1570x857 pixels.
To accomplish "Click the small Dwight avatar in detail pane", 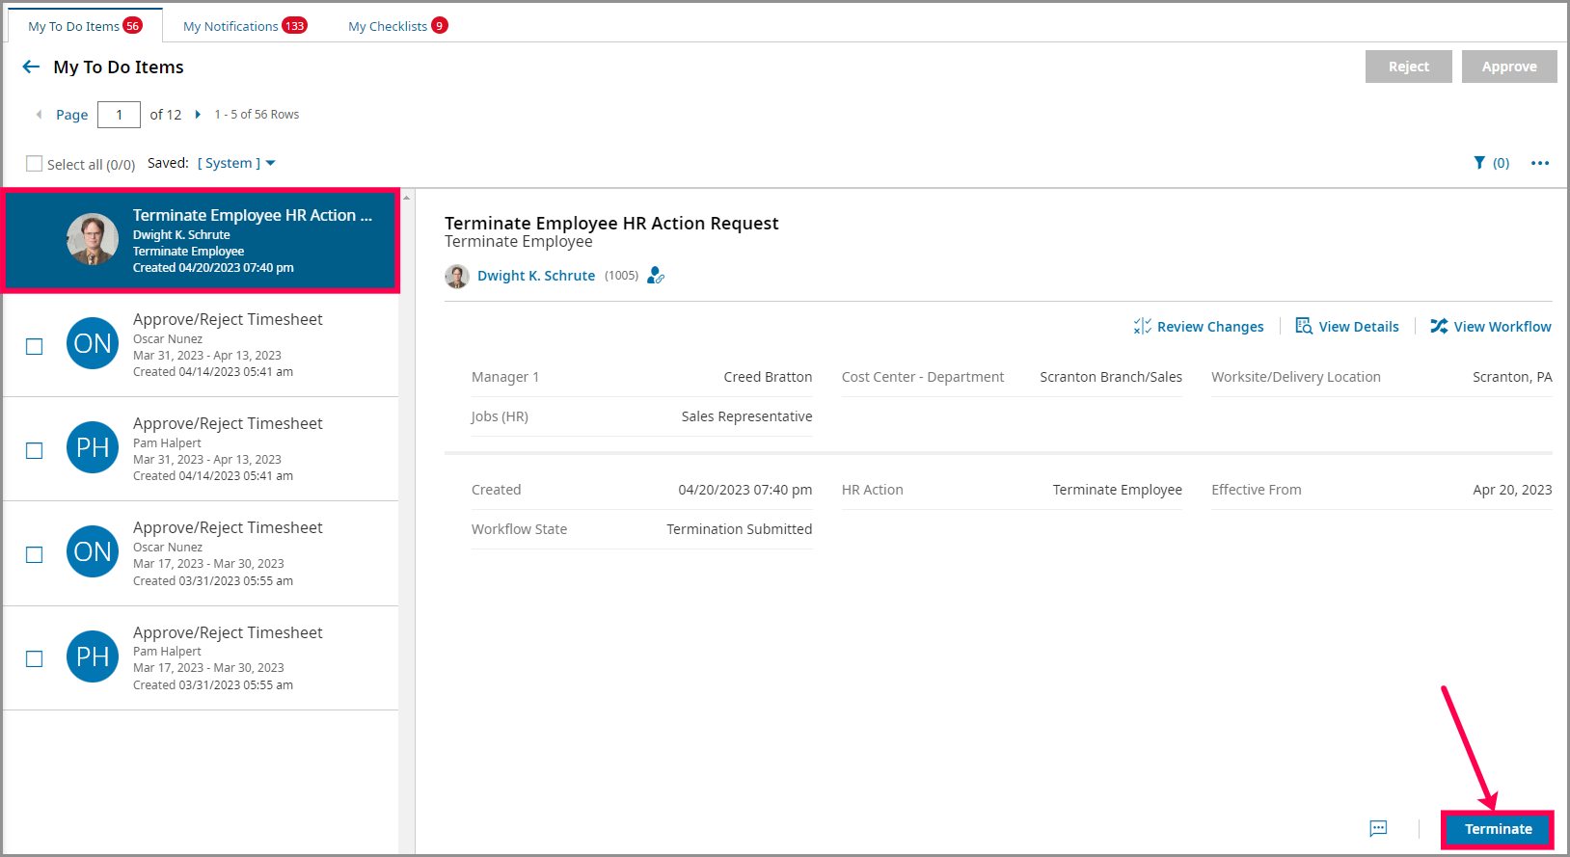I will pos(457,276).
